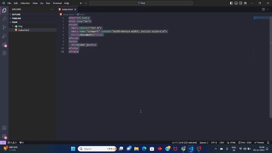Screen dimensions: 272x153
Task: Click Prettier in status bar
Action: pyautogui.click(x=259, y=143)
